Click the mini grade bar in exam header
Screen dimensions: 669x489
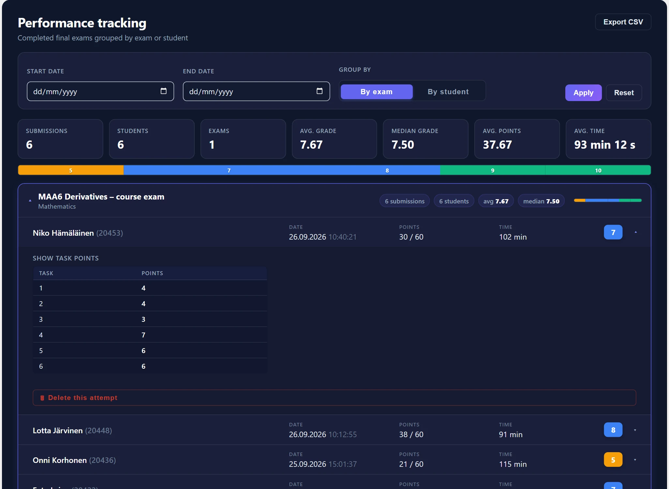pos(608,200)
